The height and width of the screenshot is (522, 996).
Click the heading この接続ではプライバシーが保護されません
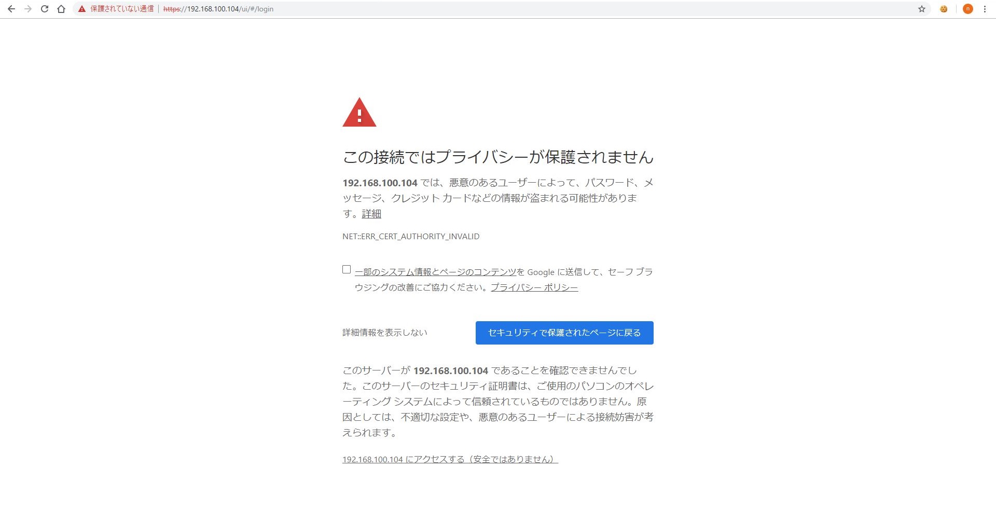(x=498, y=157)
